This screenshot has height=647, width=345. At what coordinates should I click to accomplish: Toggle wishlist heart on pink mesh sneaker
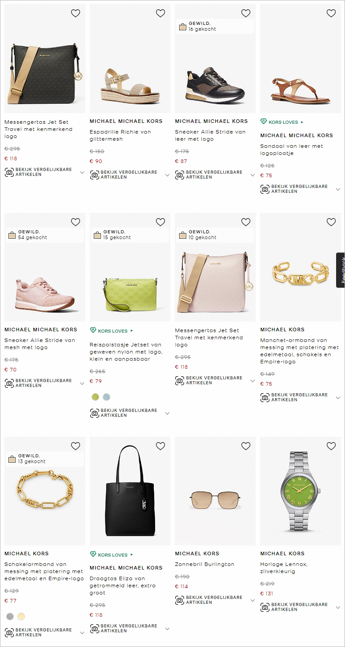pyautogui.click(x=76, y=222)
